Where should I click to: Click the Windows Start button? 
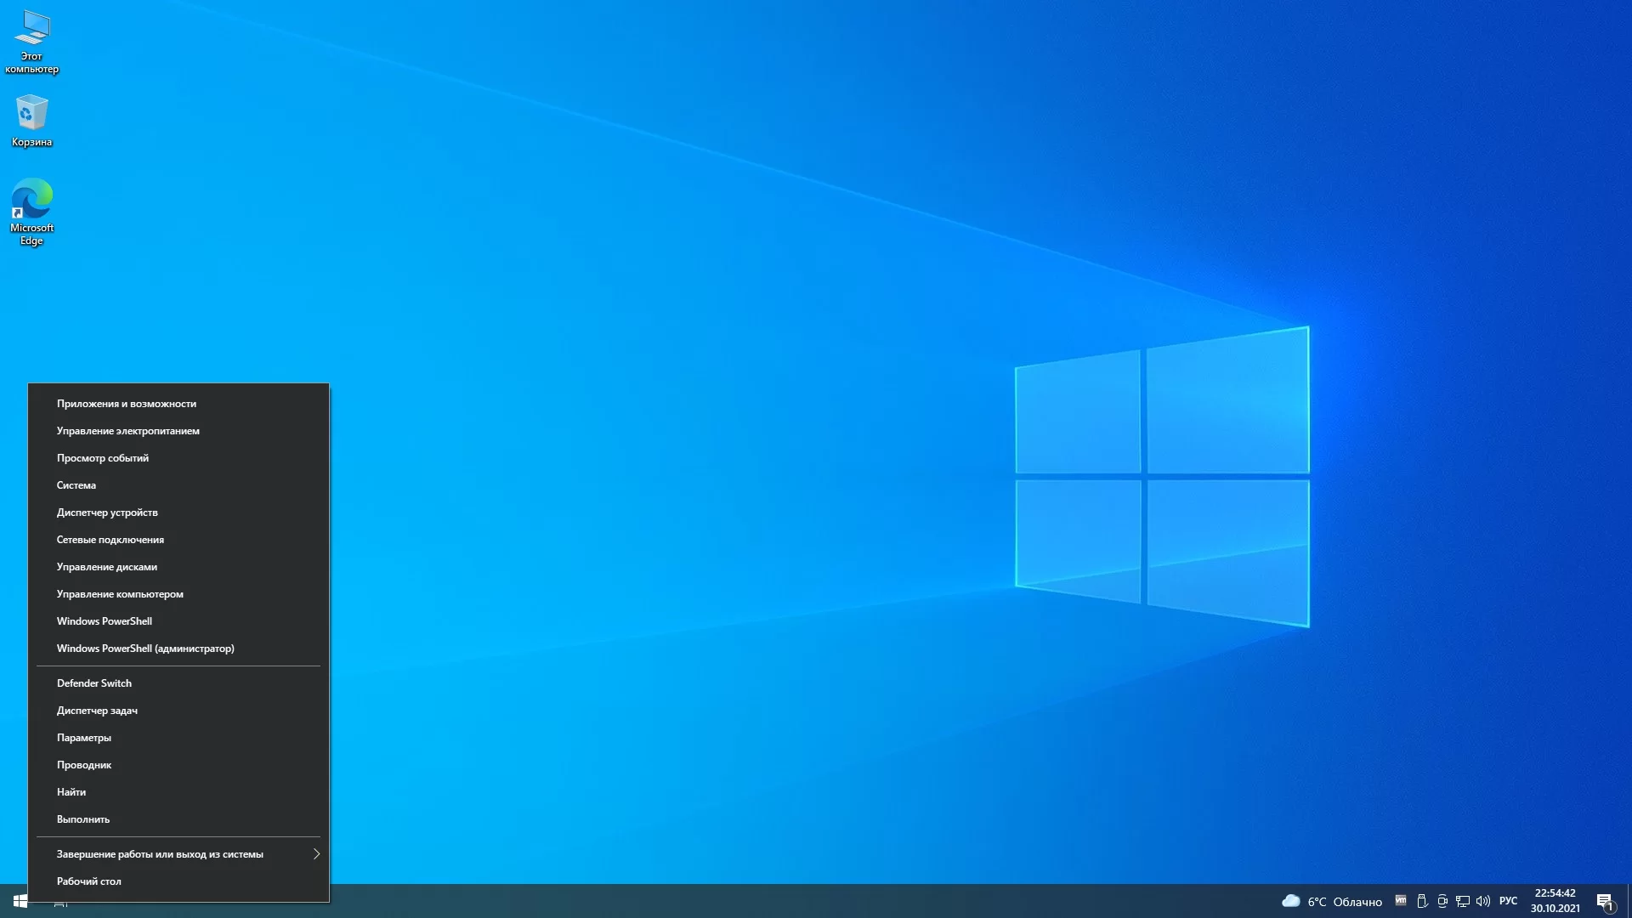coord(20,901)
